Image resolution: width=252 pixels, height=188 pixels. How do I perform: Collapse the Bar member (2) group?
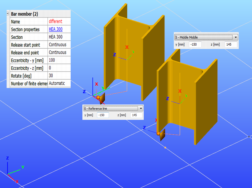8,14
